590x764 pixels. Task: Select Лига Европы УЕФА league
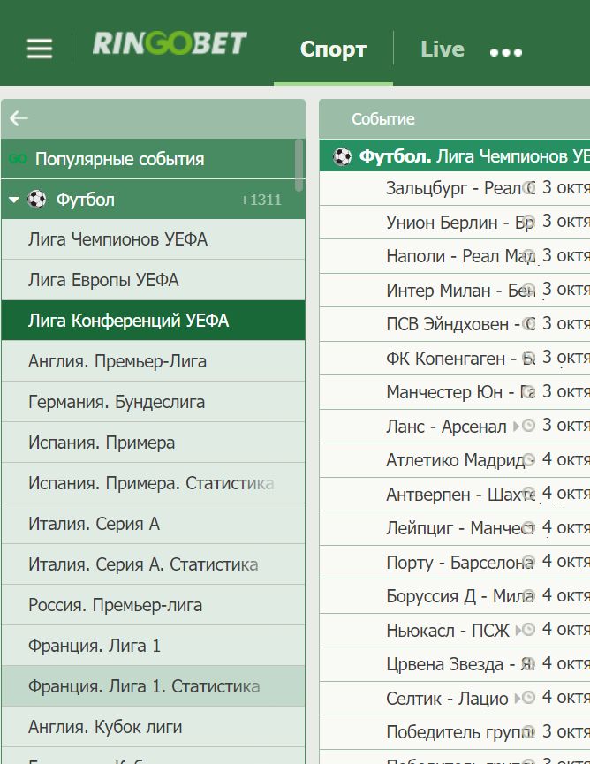[x=153, y=280]
